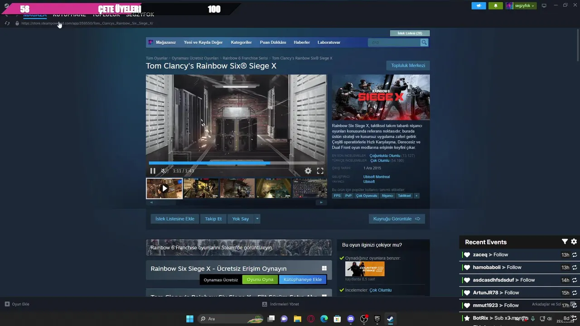Open OBS Studio from the taskbar
This screenshot has height=326, width=580.
[364, 319]
